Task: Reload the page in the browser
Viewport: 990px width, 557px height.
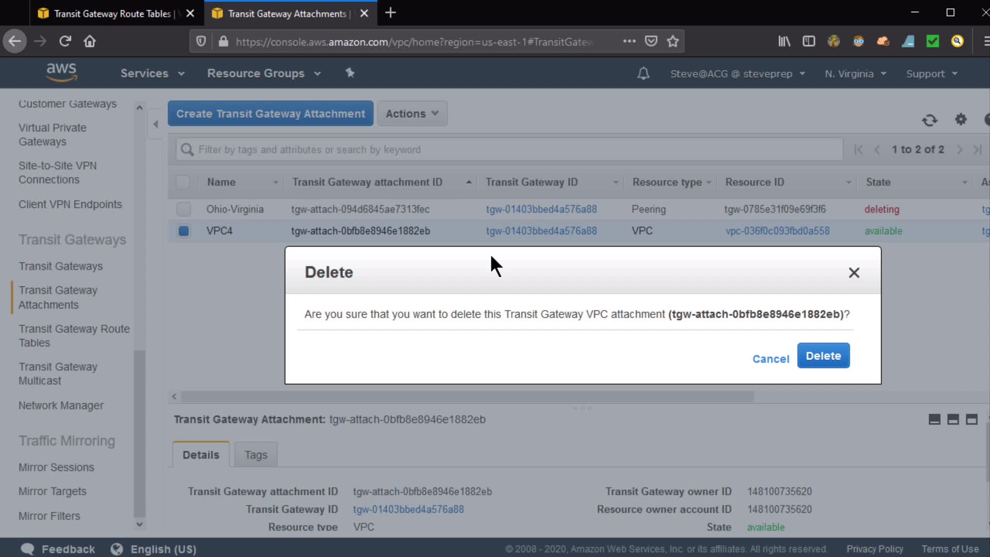Action: 65,41
